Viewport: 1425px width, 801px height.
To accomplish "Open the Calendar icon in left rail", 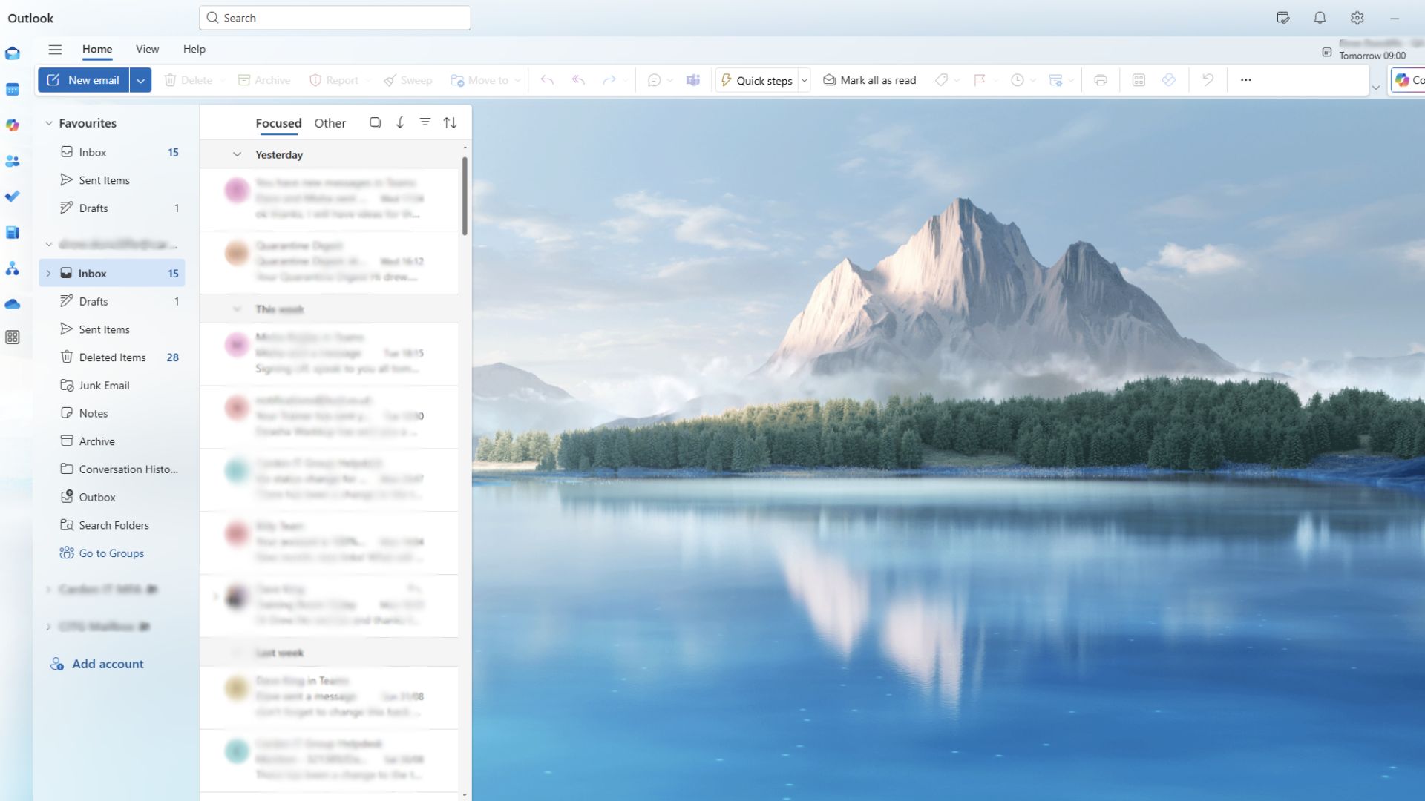I will click(13, 90).
